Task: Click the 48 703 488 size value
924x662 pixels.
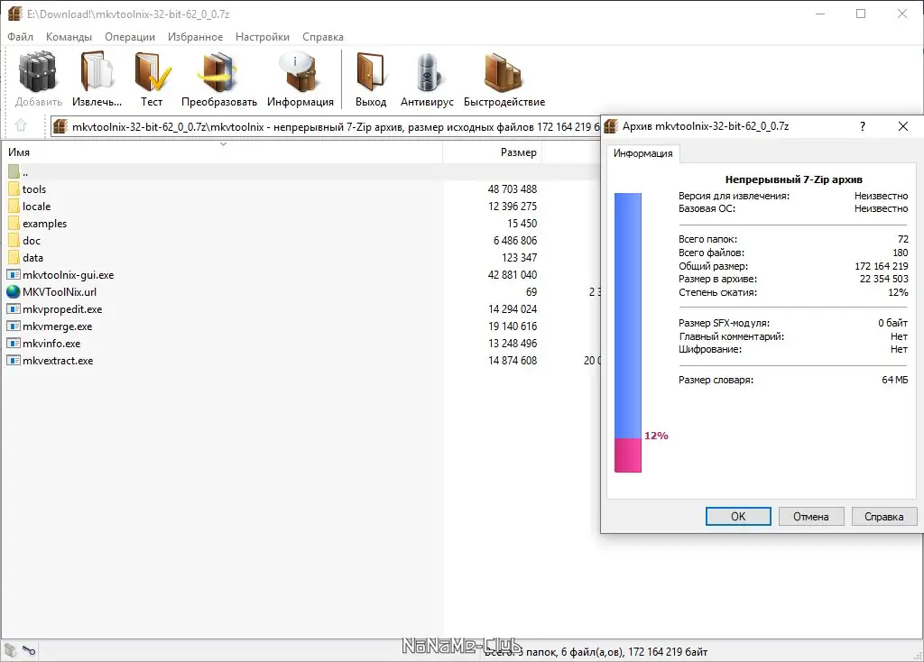Action: [513, 189]
